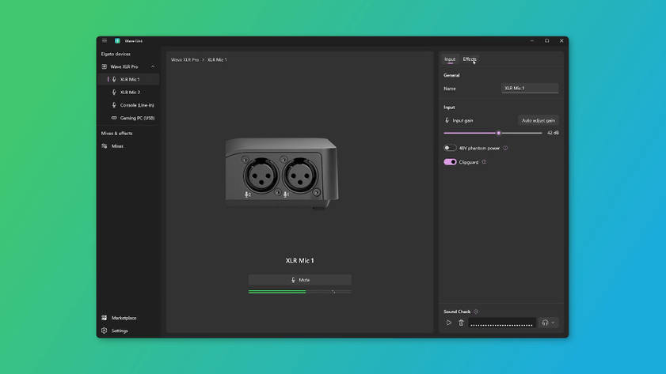
Task: Mute XLR Mic 1 with Mute button
Action: (300, 280)
